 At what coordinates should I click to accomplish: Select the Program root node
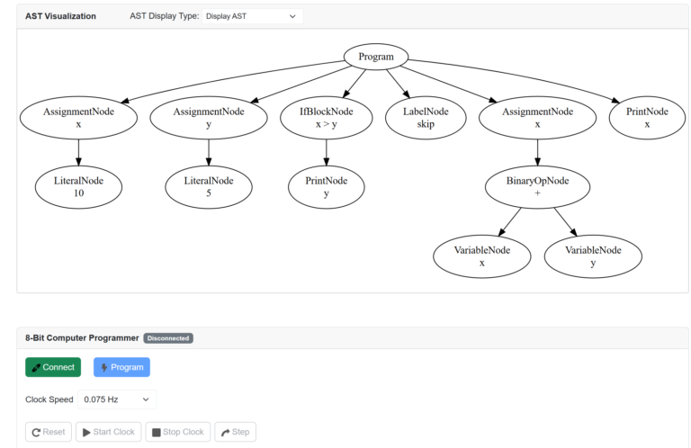coord(376,57)
